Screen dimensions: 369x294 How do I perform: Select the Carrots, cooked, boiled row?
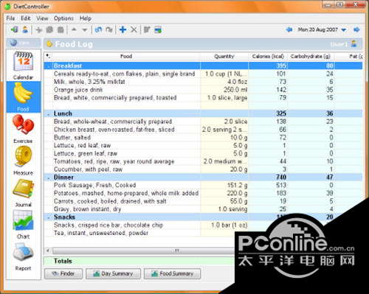pos(203,201)
